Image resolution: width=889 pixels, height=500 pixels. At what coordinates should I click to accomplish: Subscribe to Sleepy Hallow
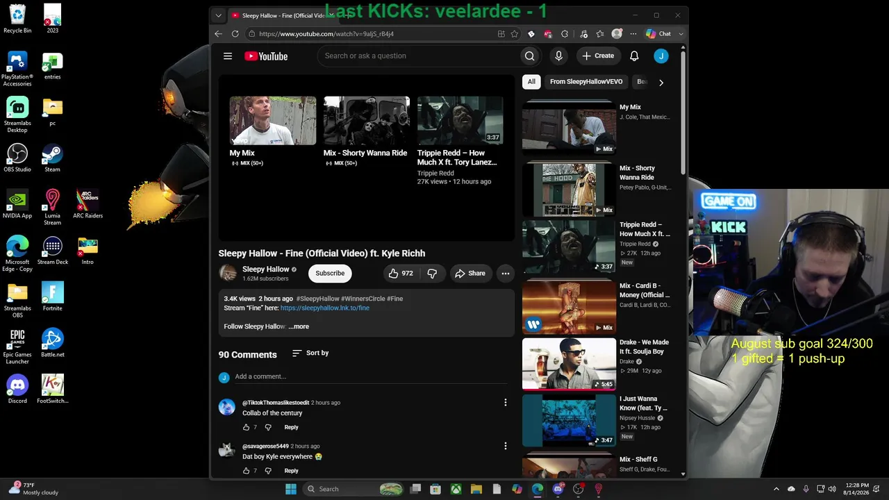click(x=330, y=274)
